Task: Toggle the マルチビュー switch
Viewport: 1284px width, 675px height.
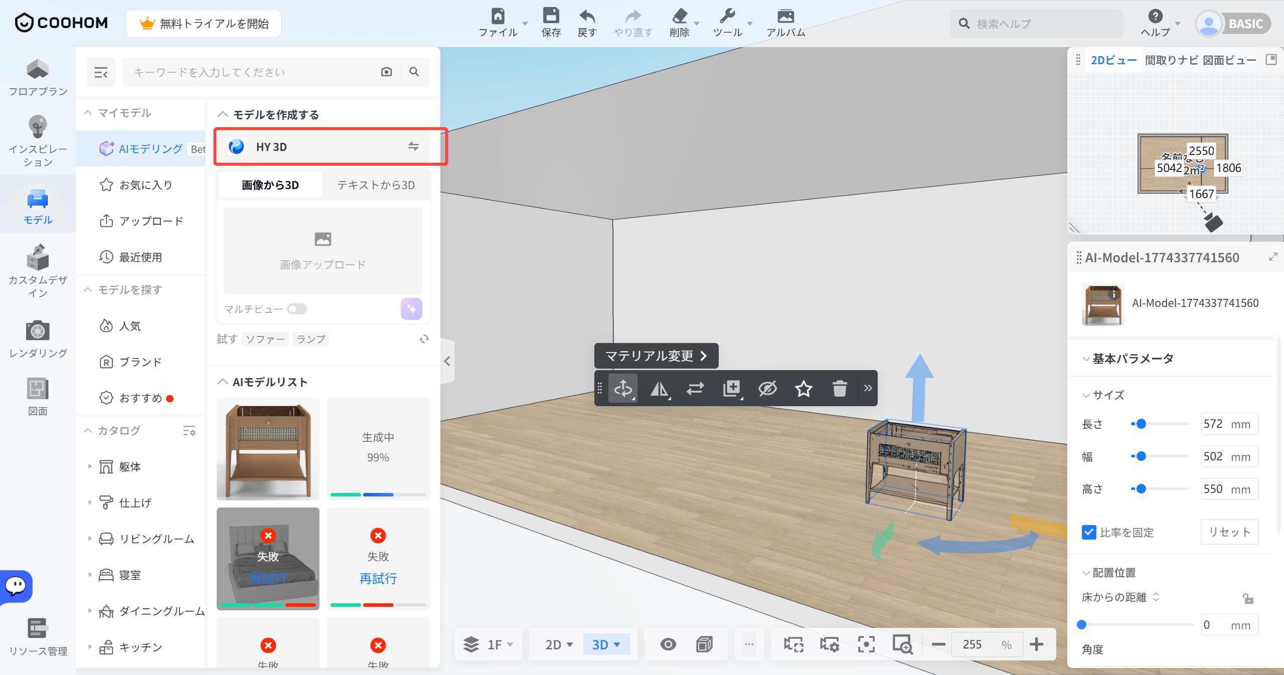Action: click(297, 309)
